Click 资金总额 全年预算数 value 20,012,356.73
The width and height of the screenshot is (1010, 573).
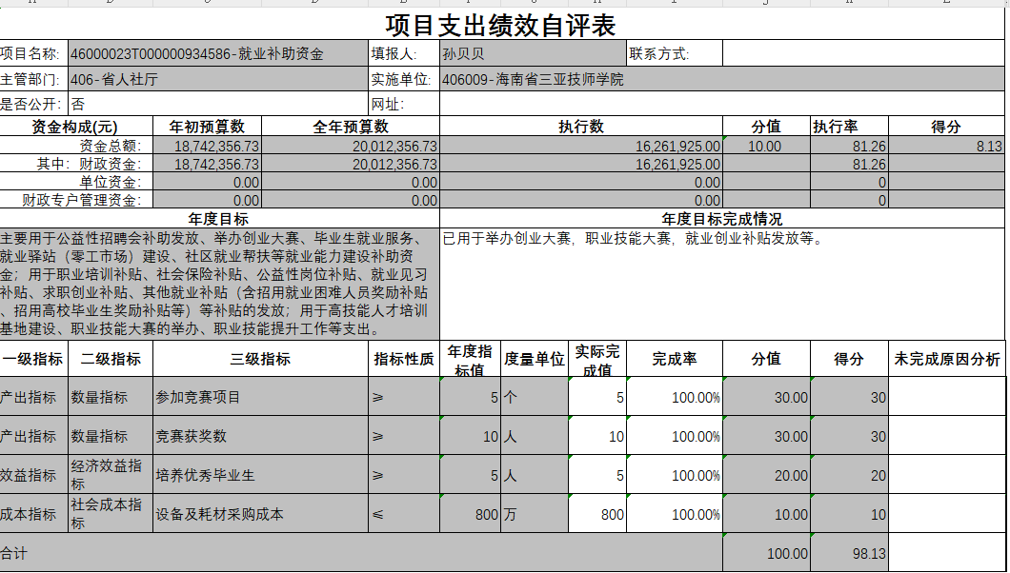coord(351,146)
